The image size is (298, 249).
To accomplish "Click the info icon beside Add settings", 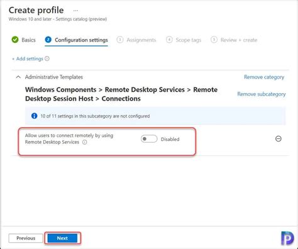I will pyautogui.click(x=47, y=58).
